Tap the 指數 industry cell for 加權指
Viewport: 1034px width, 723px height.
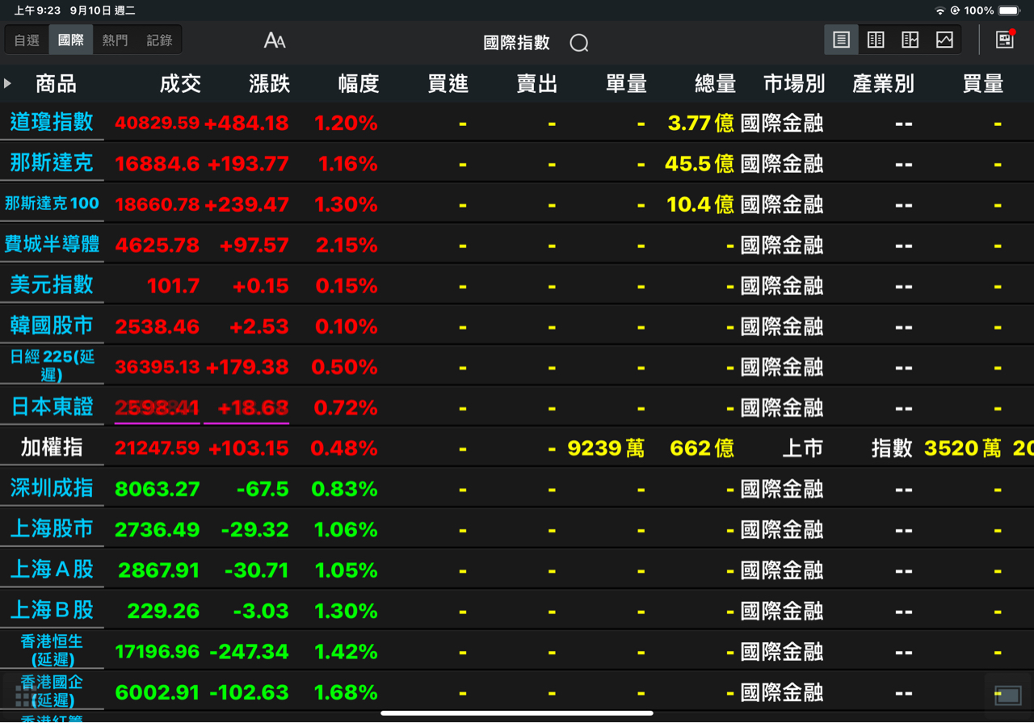pos(892,448)
